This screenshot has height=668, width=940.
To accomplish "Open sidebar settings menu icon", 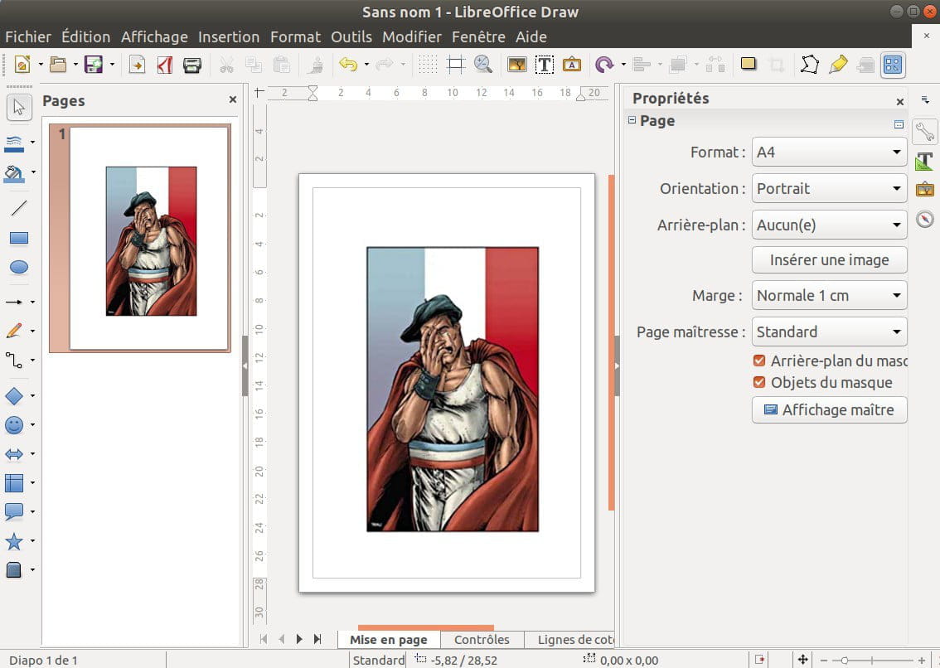I will pyautogui.click(x=925, y=99).
